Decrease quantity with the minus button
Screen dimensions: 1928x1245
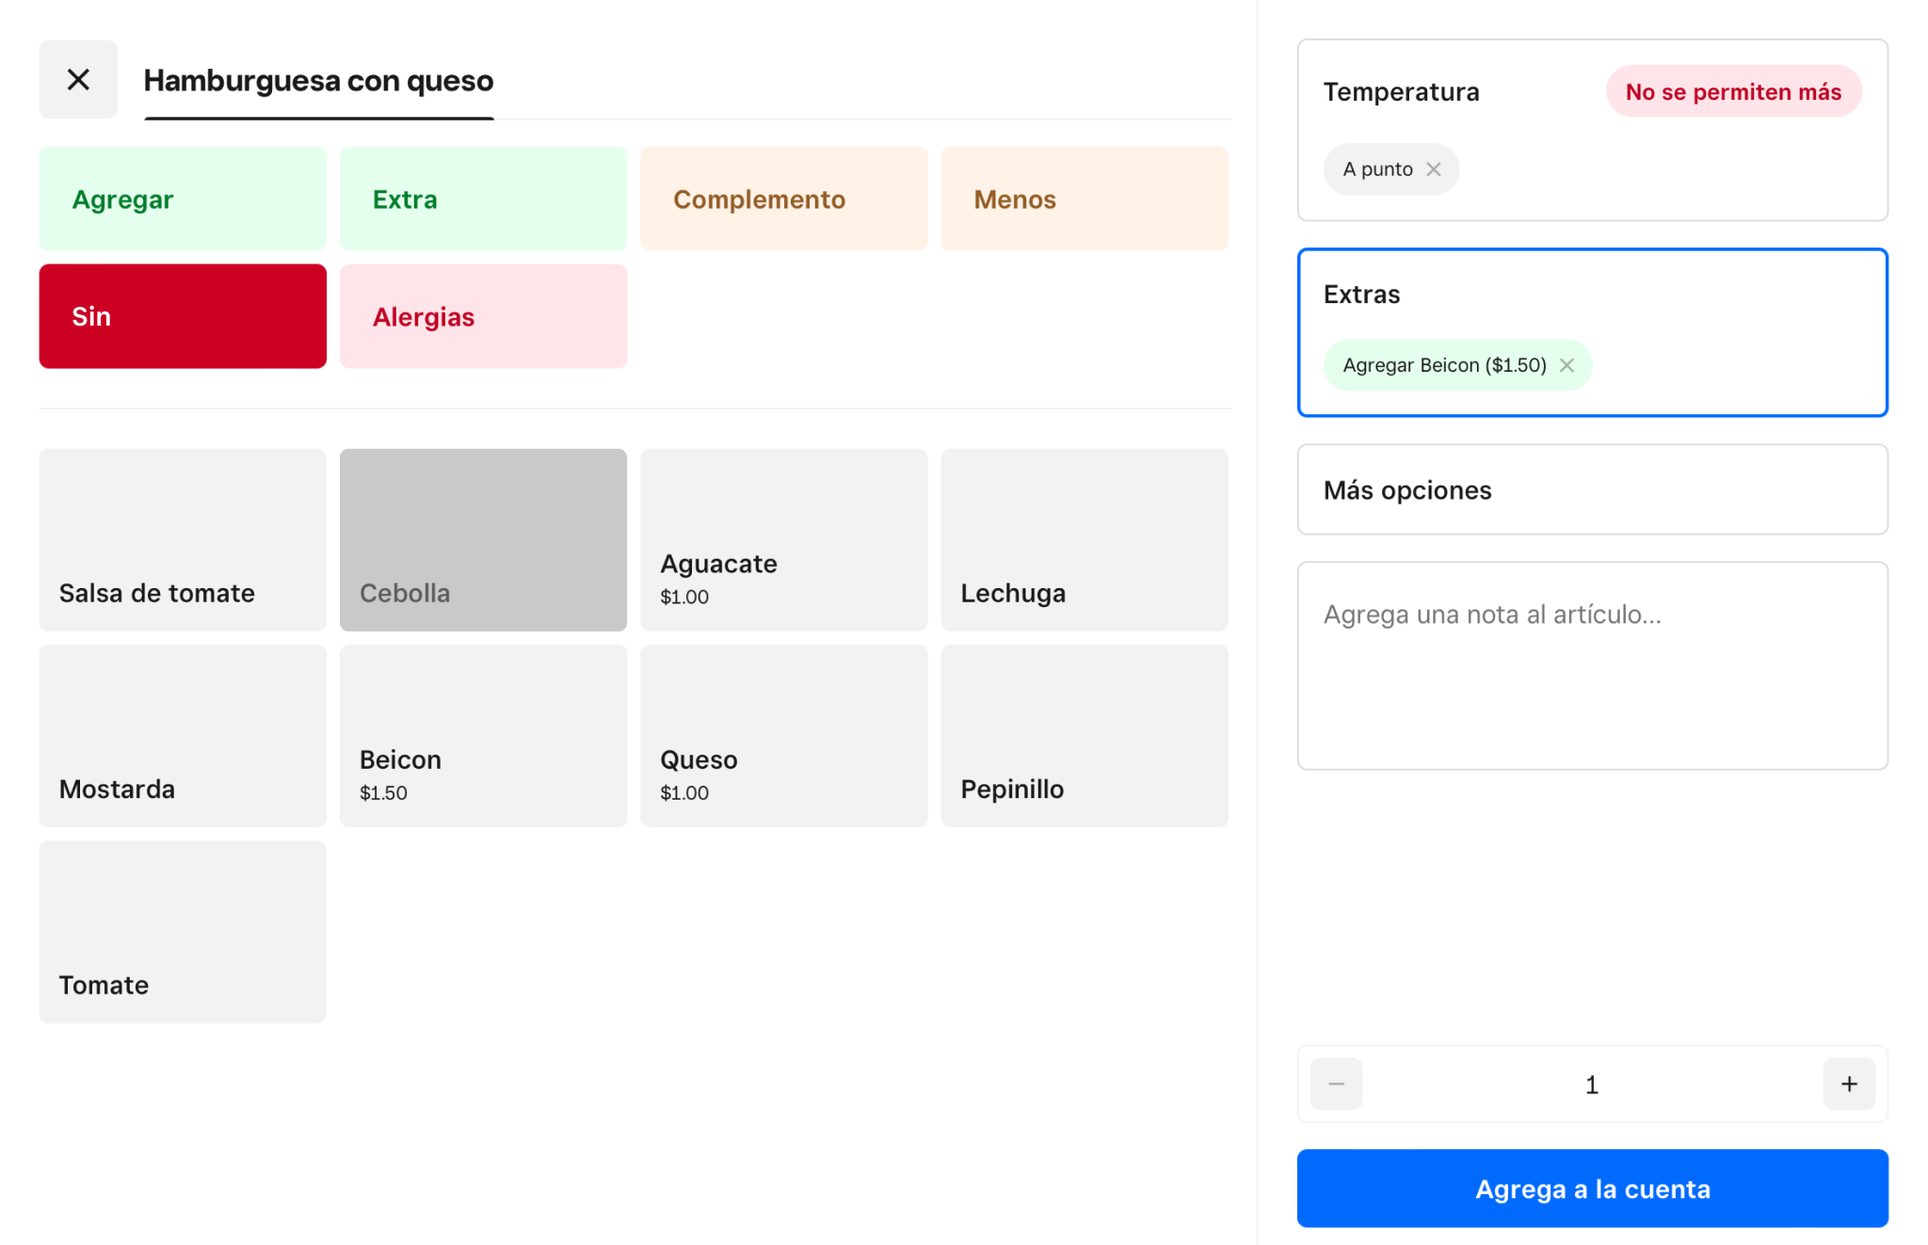tap(1336, 1084)
